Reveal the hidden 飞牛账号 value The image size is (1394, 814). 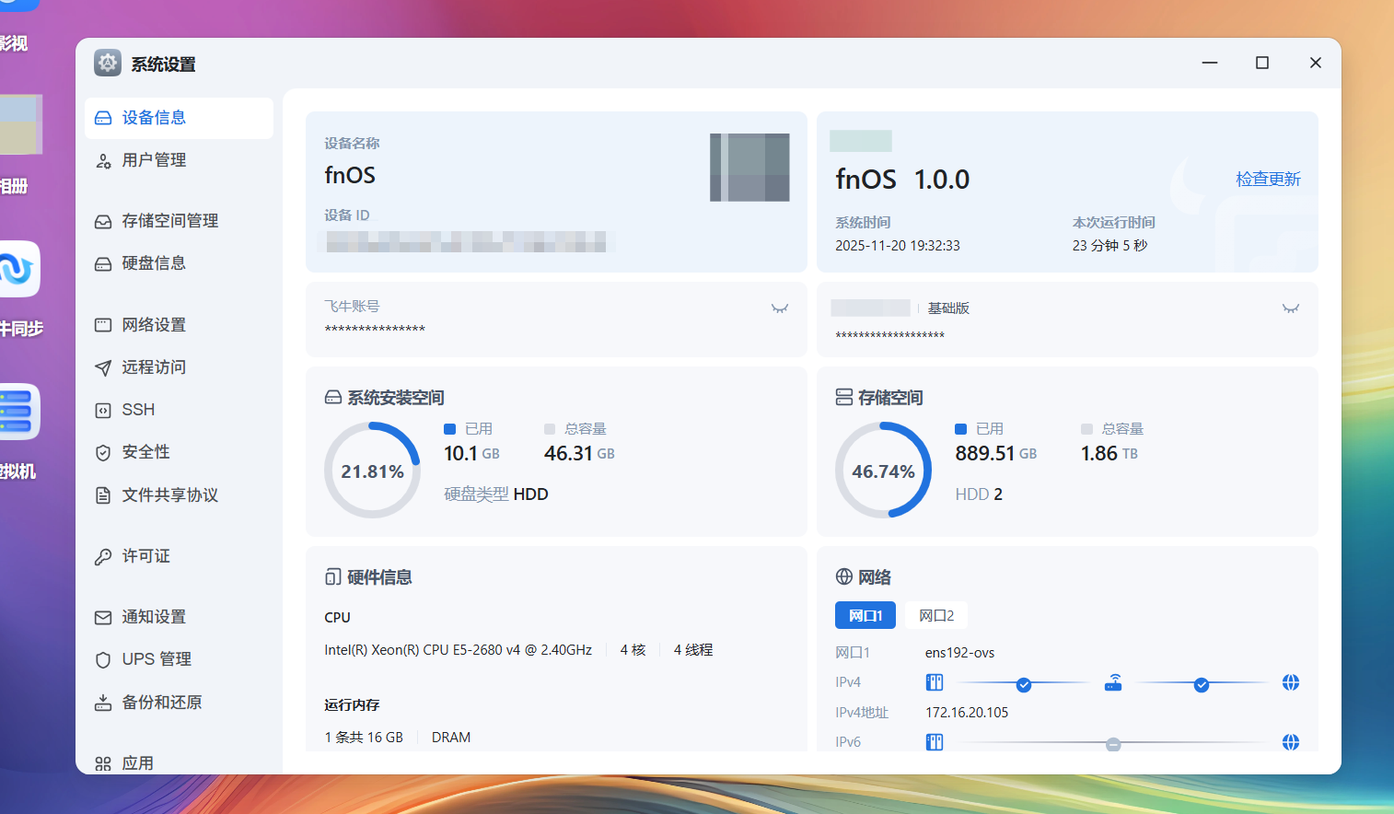coord(780,308)
